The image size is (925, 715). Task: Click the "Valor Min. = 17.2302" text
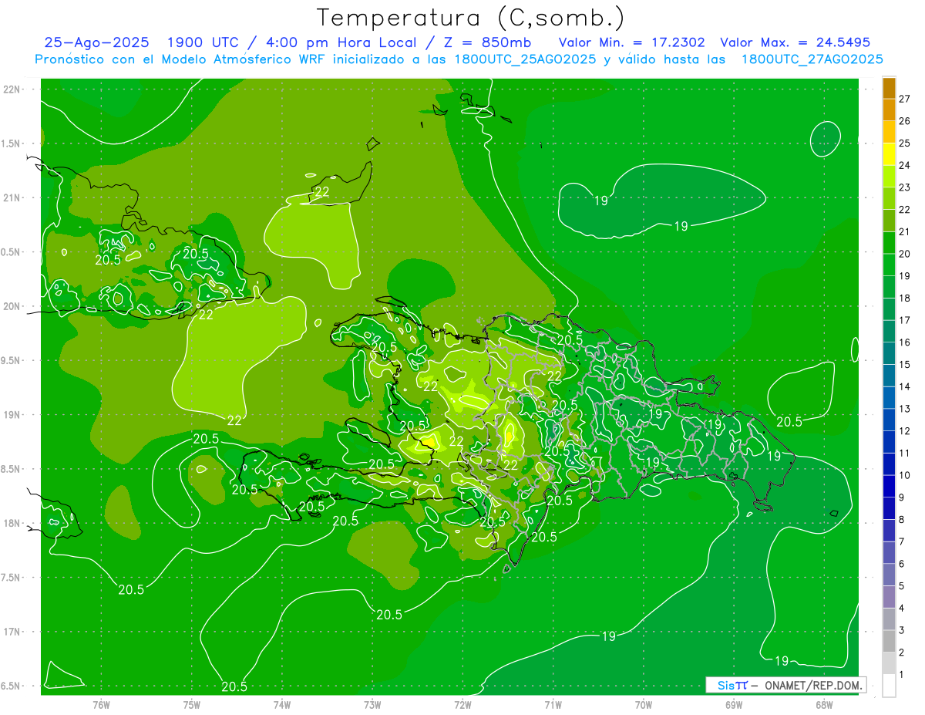631,43
